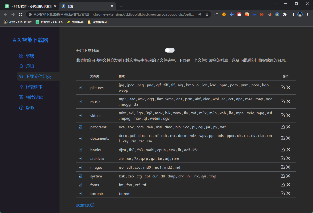Remove the torrents category row

click(x=288, y=193)
